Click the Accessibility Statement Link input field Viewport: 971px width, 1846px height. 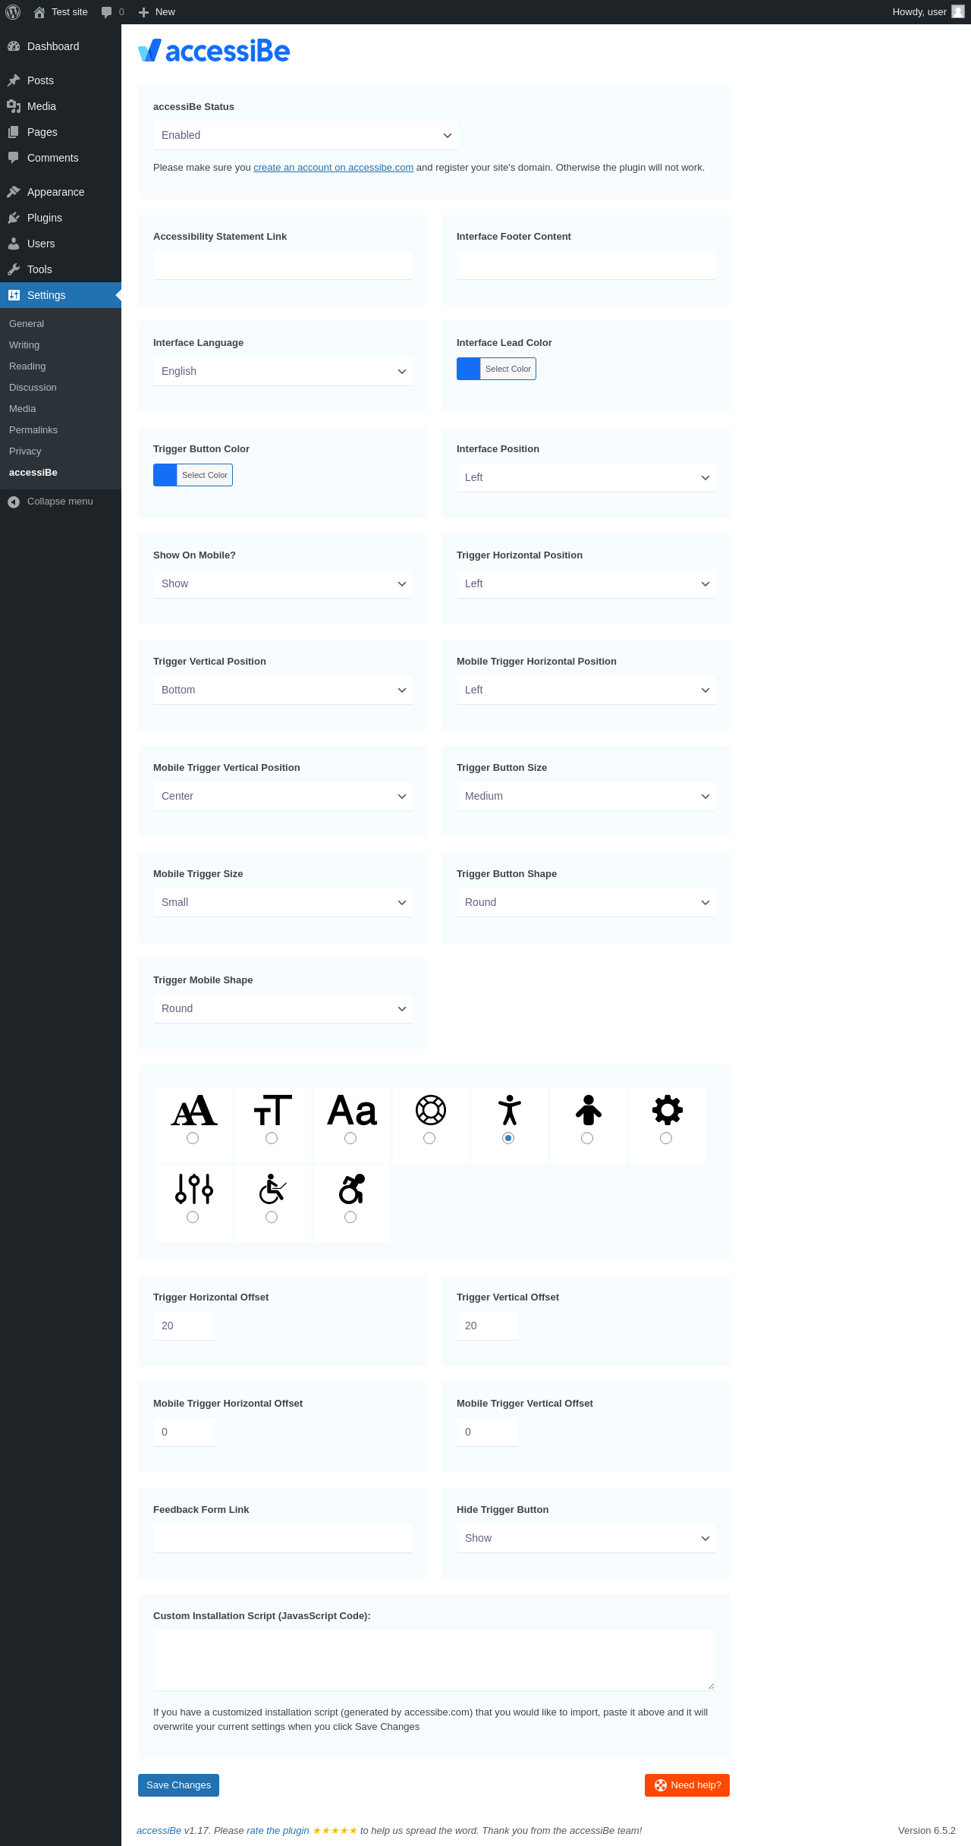(282, 265)
